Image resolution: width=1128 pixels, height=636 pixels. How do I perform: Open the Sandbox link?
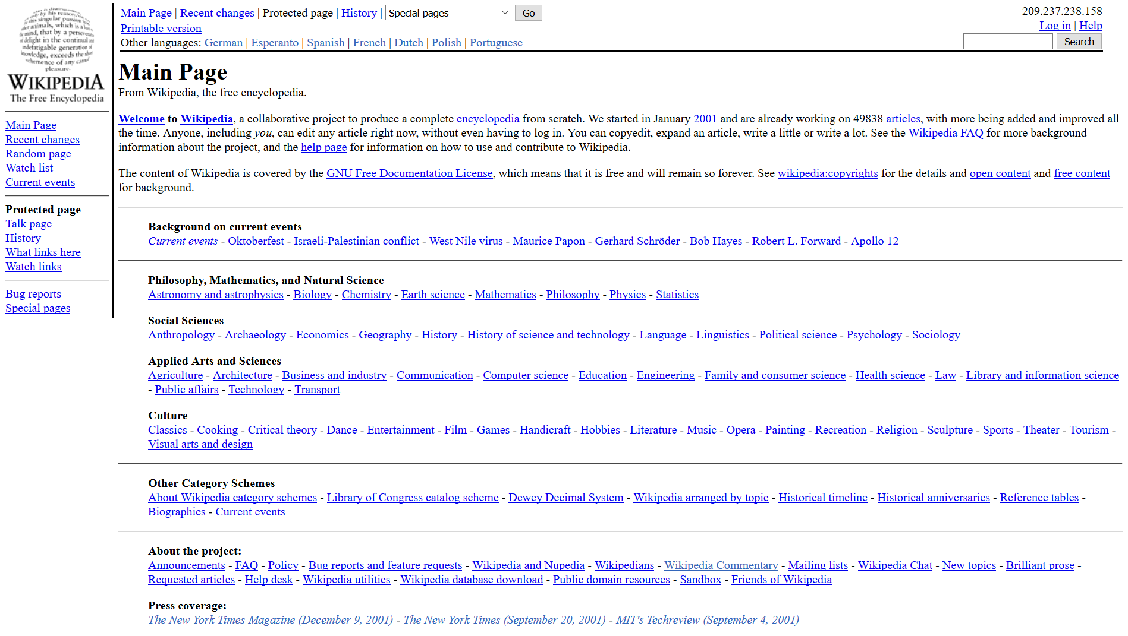point(700,580)
